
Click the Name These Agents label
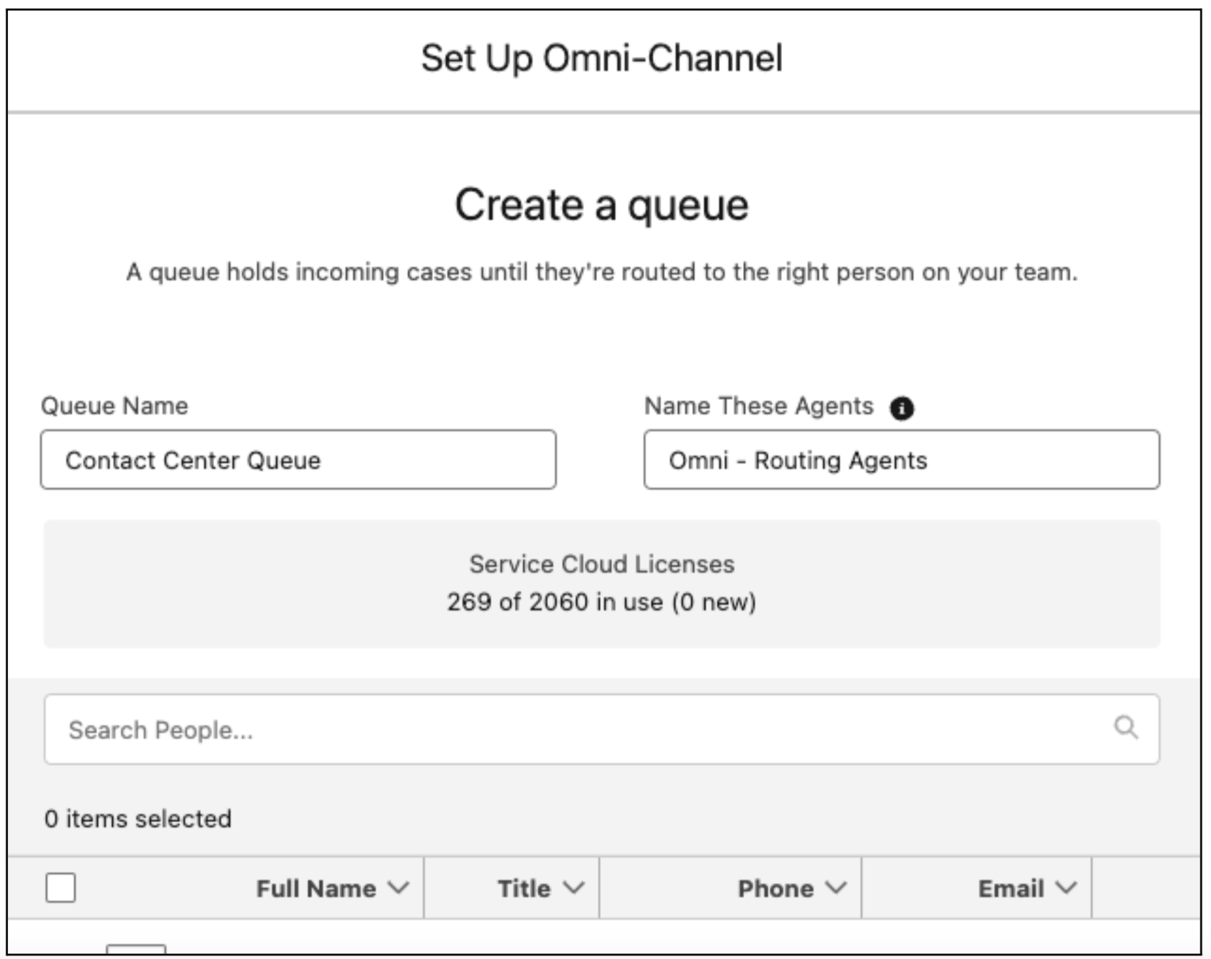click(x=759, y=405)
